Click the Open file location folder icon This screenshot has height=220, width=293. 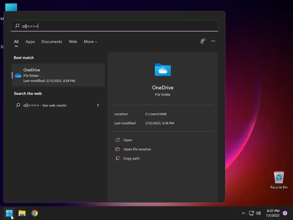coord(118,149)
